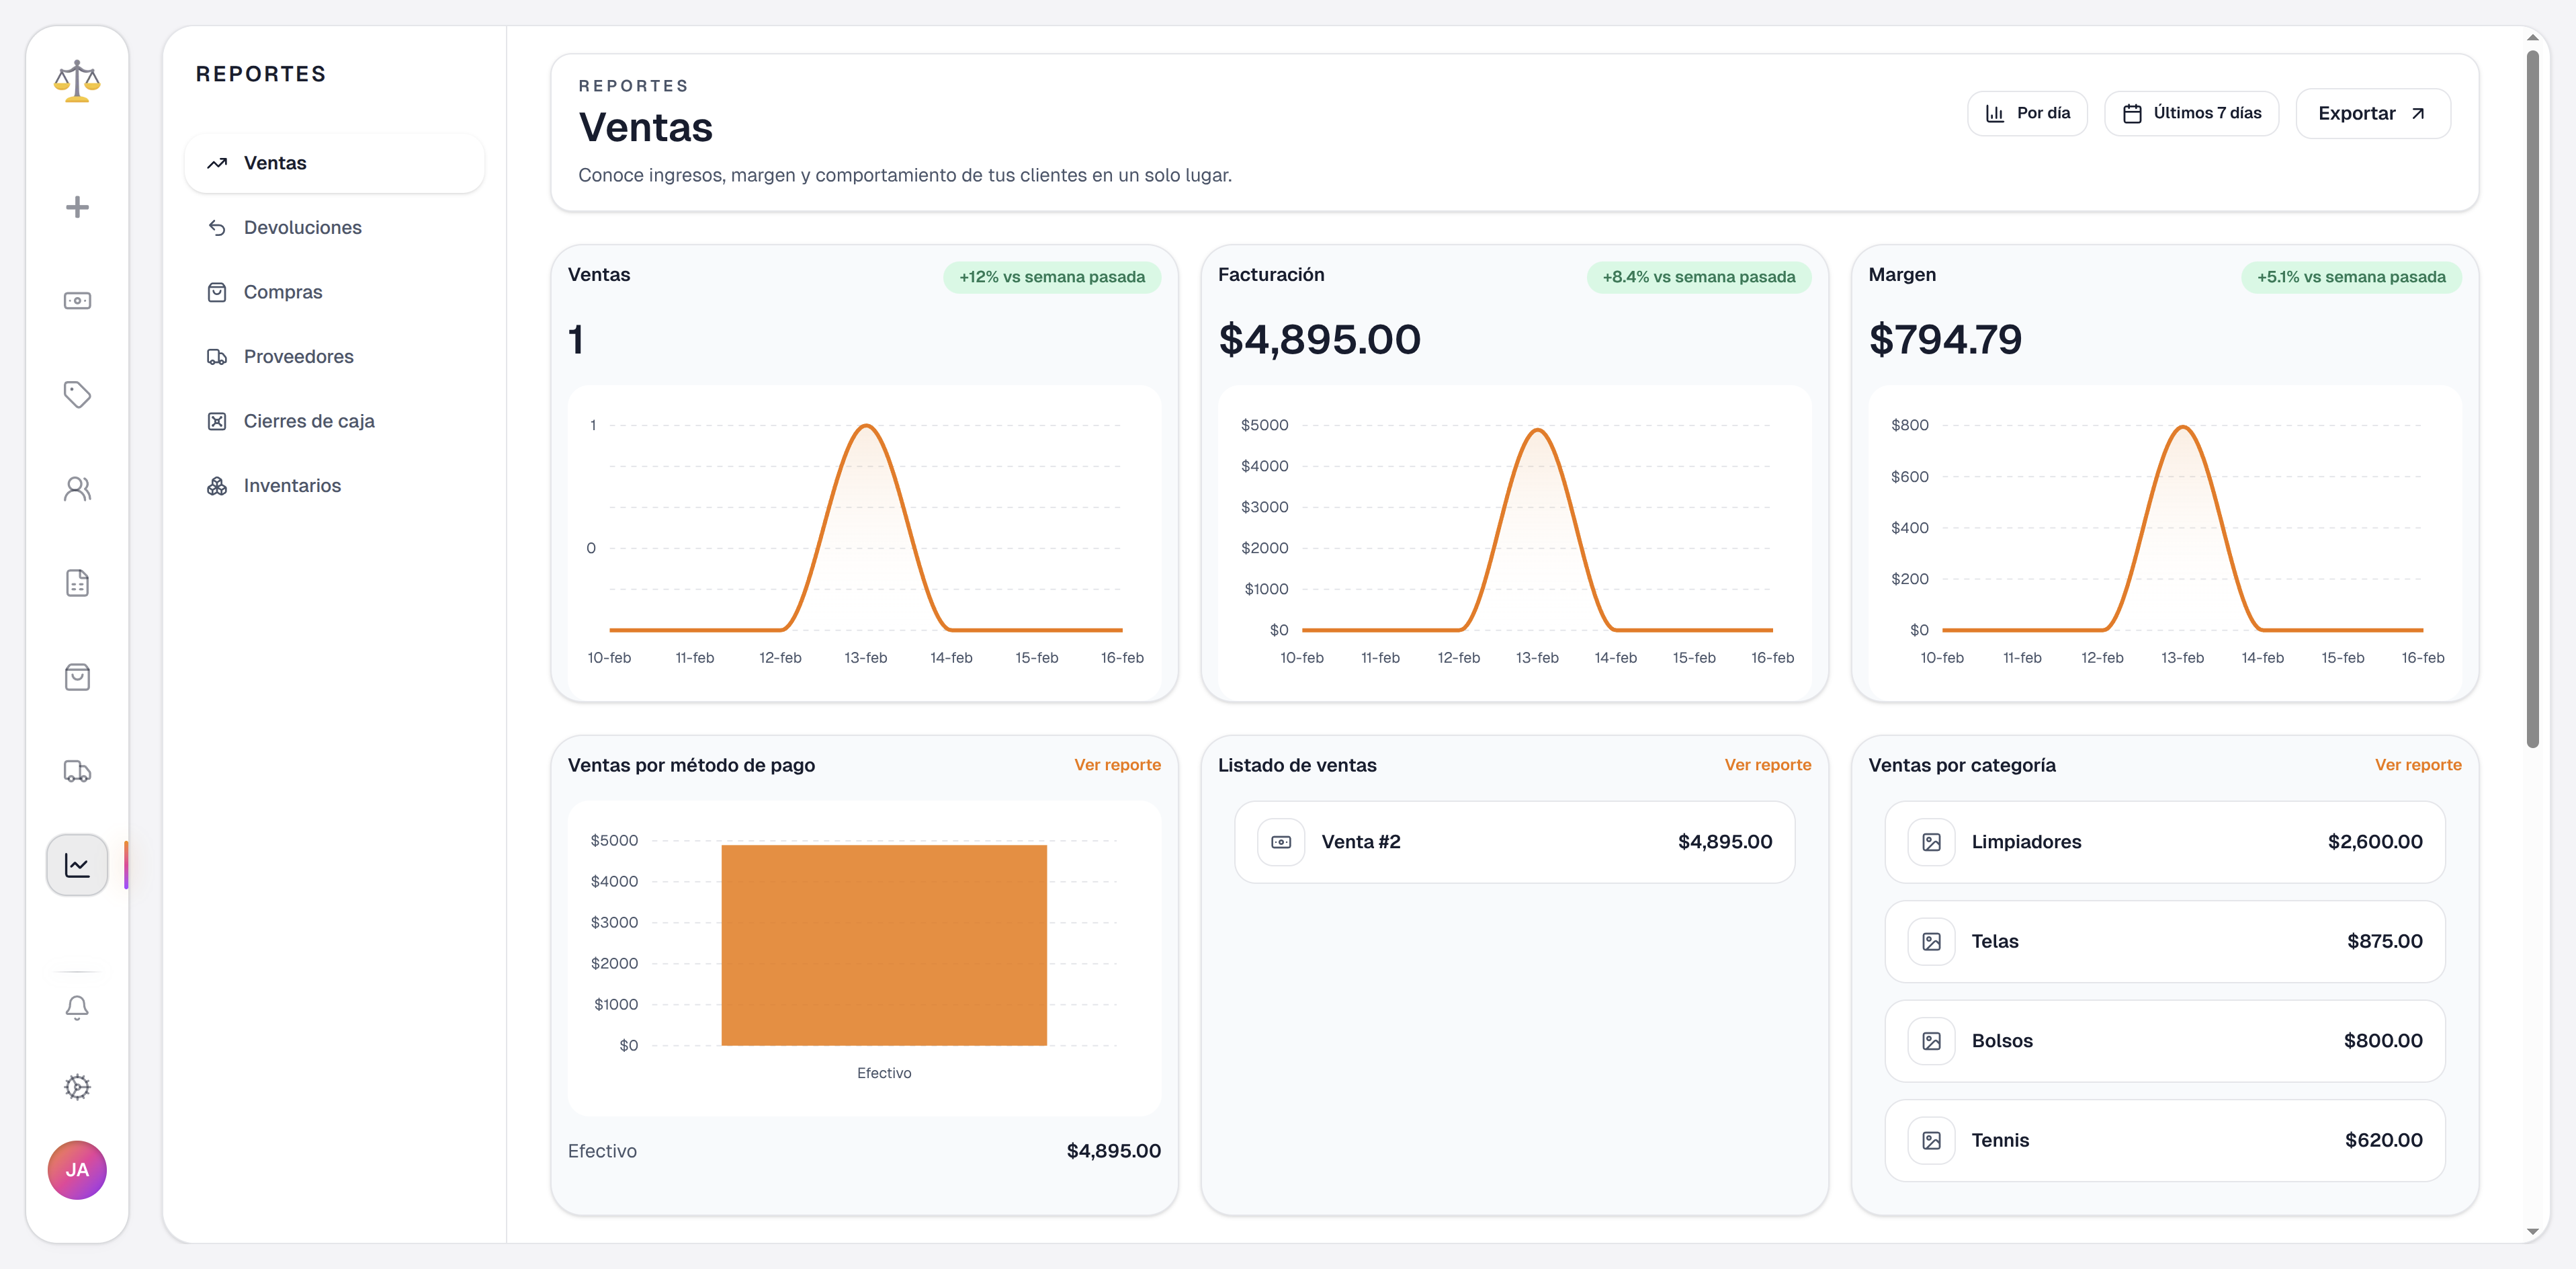
Task: Open the shopping bag icon in sidebar
Action: pos(77,677)
